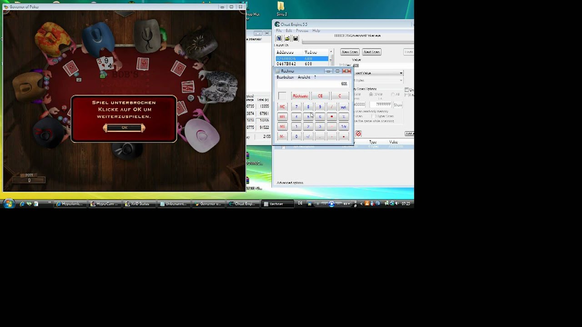
Task: Open the Windows Start orb
Action: (9, 203)
